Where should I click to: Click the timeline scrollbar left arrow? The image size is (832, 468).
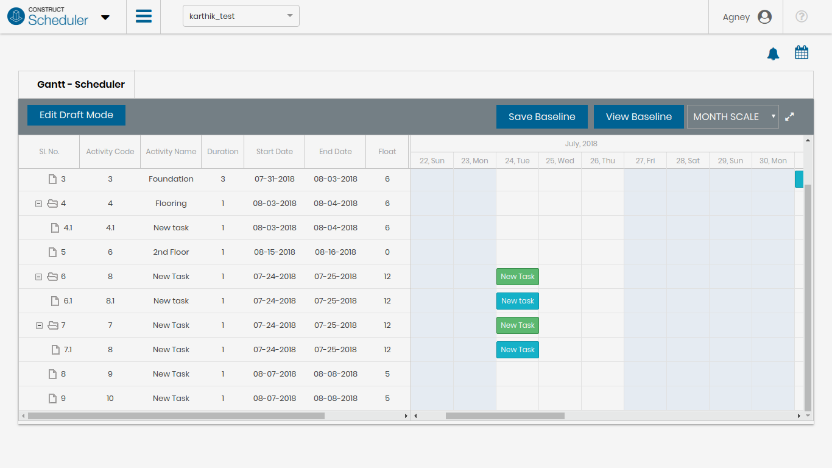pyautogui.click(x=416, y=416)
